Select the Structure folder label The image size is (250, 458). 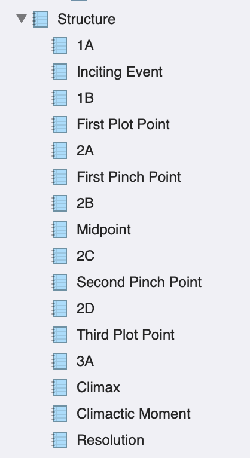point(87,19)
